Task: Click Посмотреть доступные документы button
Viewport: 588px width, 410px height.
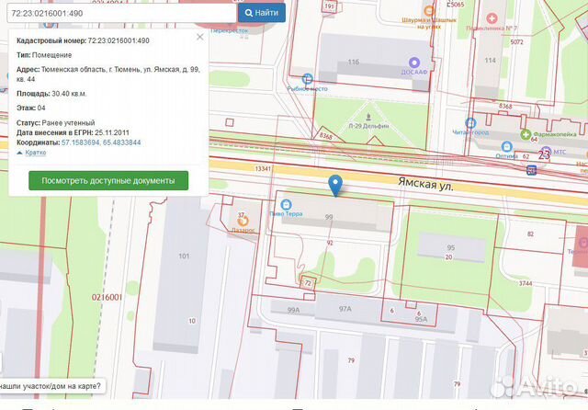Action: (x=108, y=180)
